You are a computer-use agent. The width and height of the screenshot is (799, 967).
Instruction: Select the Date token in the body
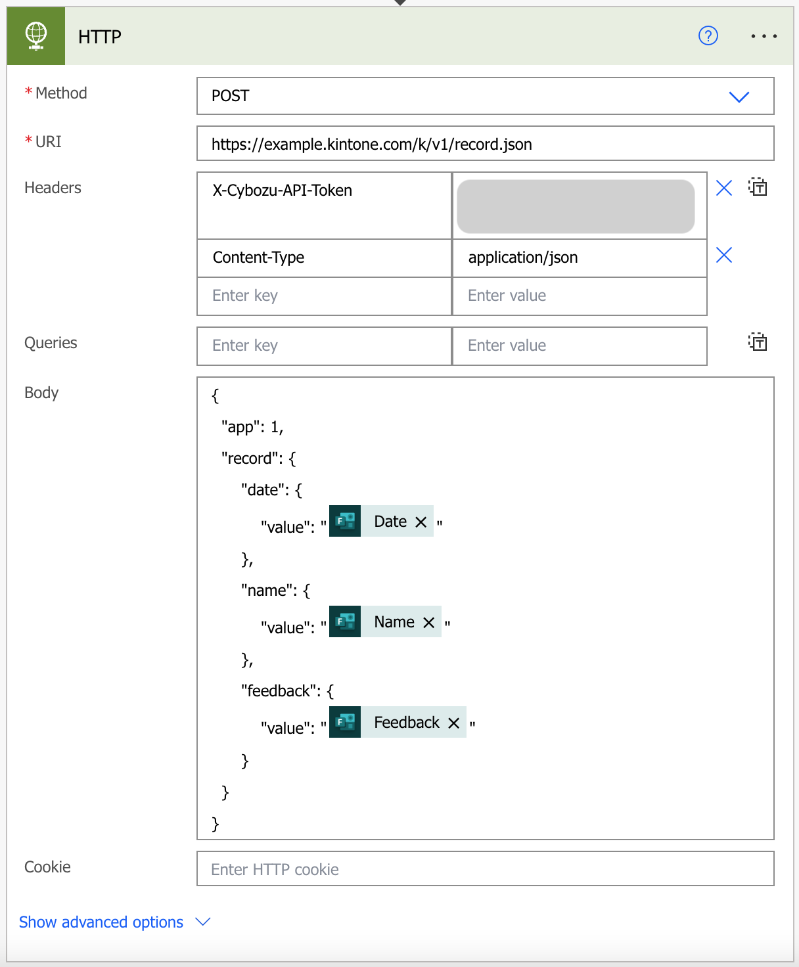tap(381, 521)
